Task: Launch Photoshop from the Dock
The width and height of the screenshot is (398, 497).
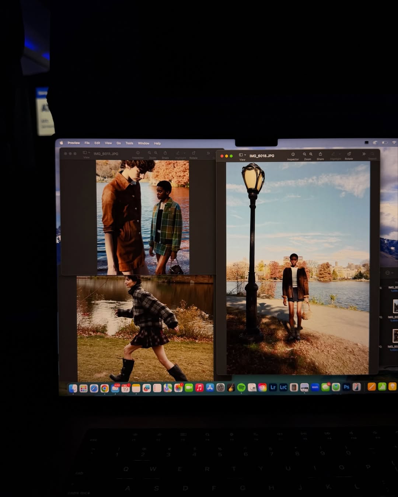Action: coord(347,387)
